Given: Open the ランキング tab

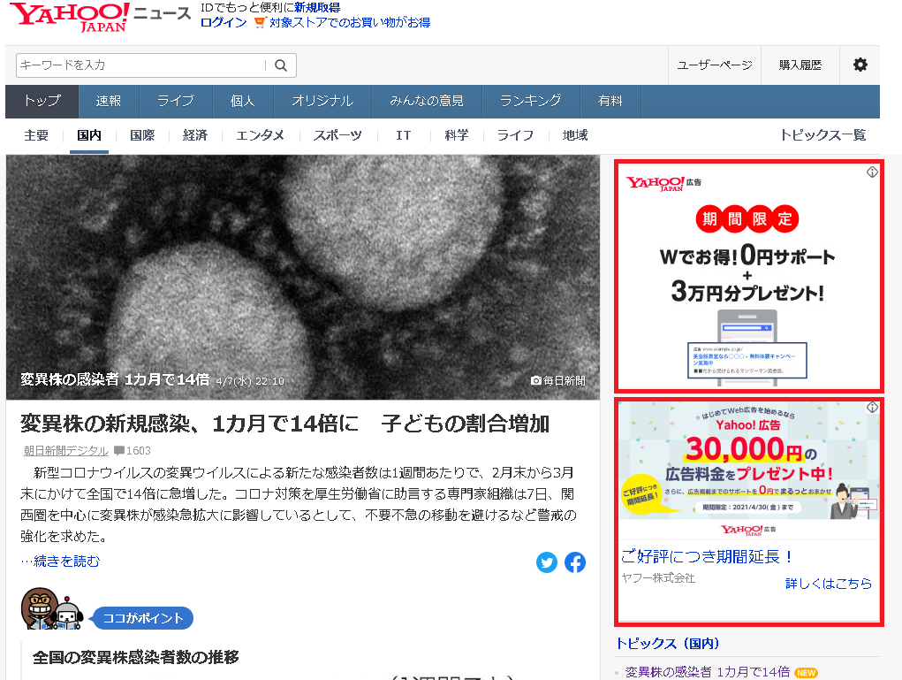Looking at the screenshot, I should pyautogui.click(x=530, y=102).
